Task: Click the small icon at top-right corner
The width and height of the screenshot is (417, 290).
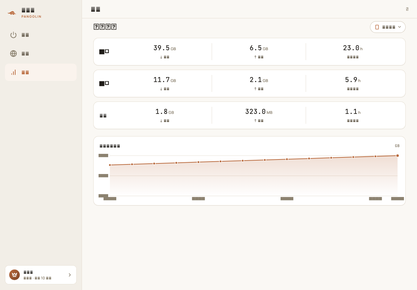Action: tap(407, 9)
